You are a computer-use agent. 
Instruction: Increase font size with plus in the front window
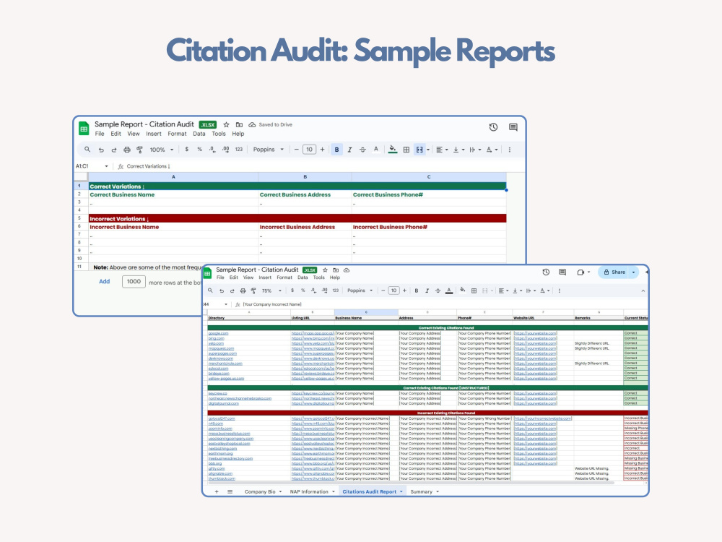(x=404, y=291)
